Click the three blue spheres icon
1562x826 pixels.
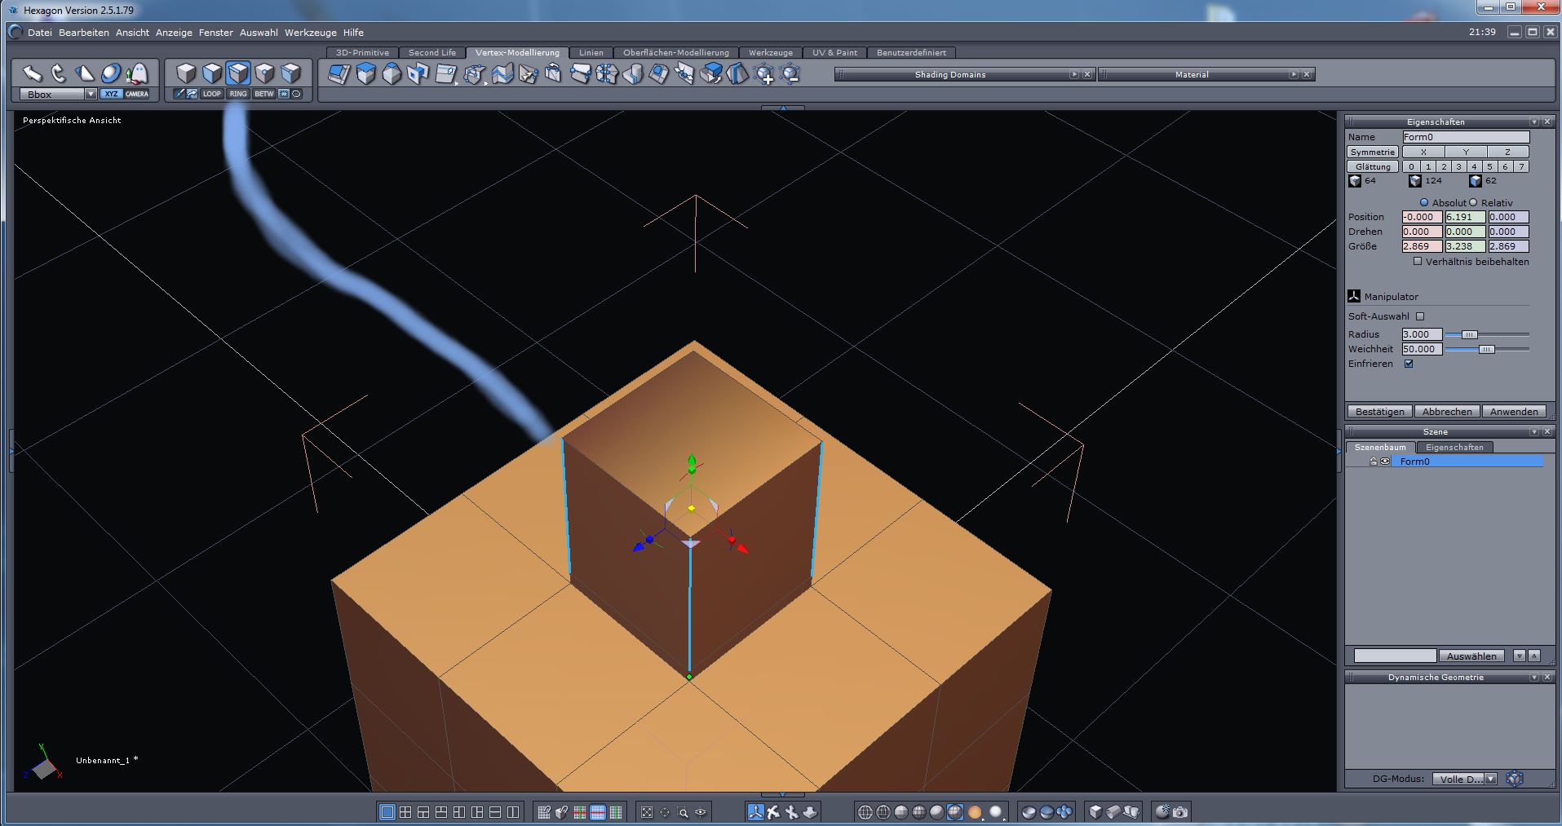[x=1064, y=812]
